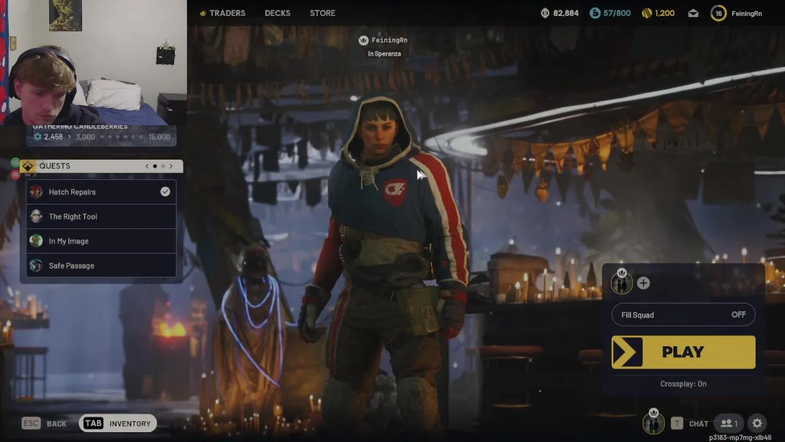This screenshot has width=785, height=442.
Task: Click the green round overlay icon left of Quests
Action: pyautogui.click(x=15, y=162)
